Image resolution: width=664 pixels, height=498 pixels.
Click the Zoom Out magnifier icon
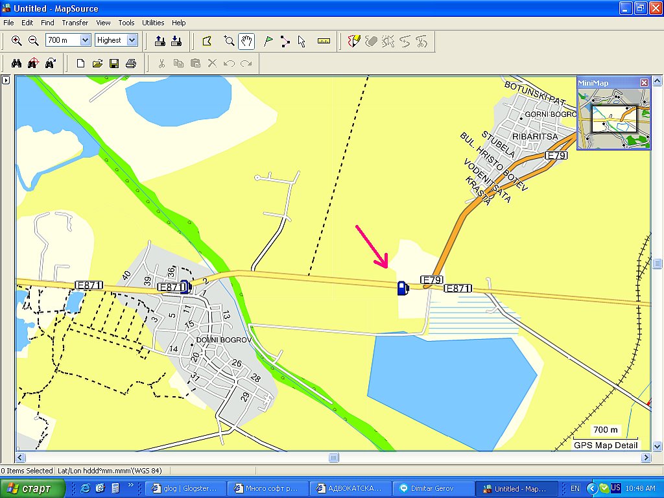[x=34, y=41]
